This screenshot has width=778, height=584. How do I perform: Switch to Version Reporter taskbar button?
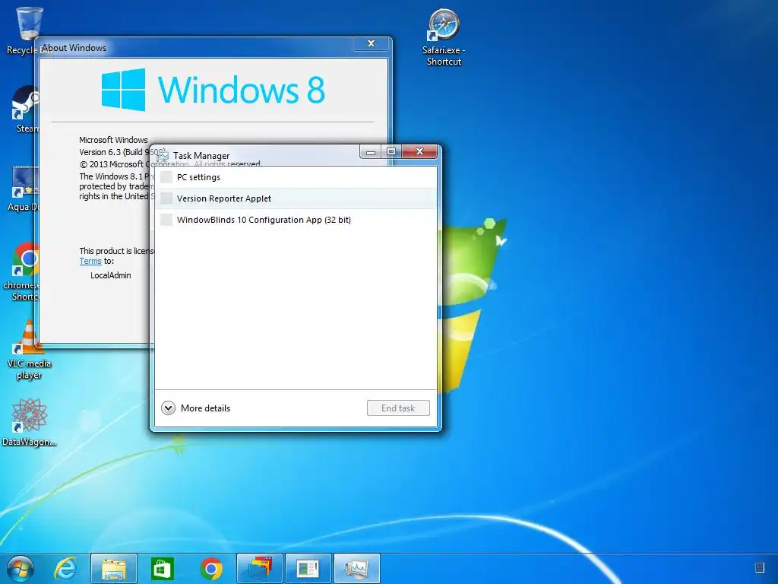(x=308, y=569)
